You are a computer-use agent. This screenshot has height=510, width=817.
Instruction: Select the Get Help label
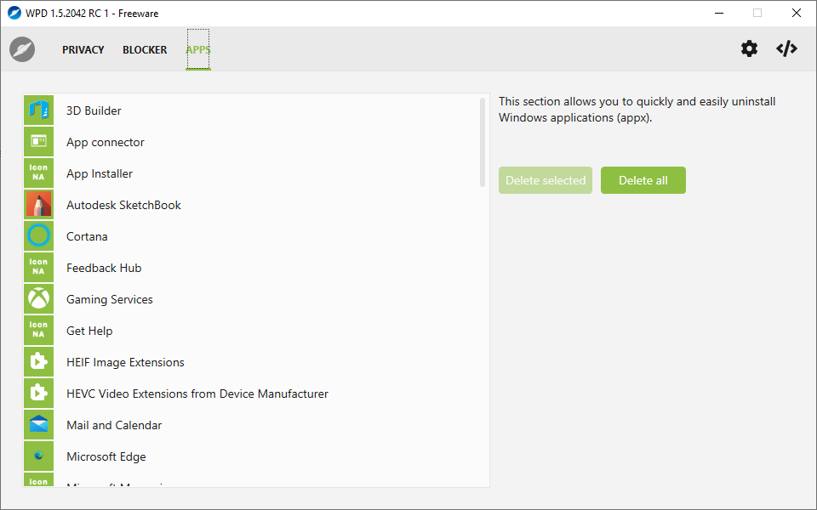pos(89,331)
